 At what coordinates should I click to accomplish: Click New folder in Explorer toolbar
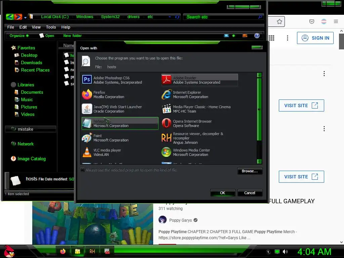click(x=73, y=36)
